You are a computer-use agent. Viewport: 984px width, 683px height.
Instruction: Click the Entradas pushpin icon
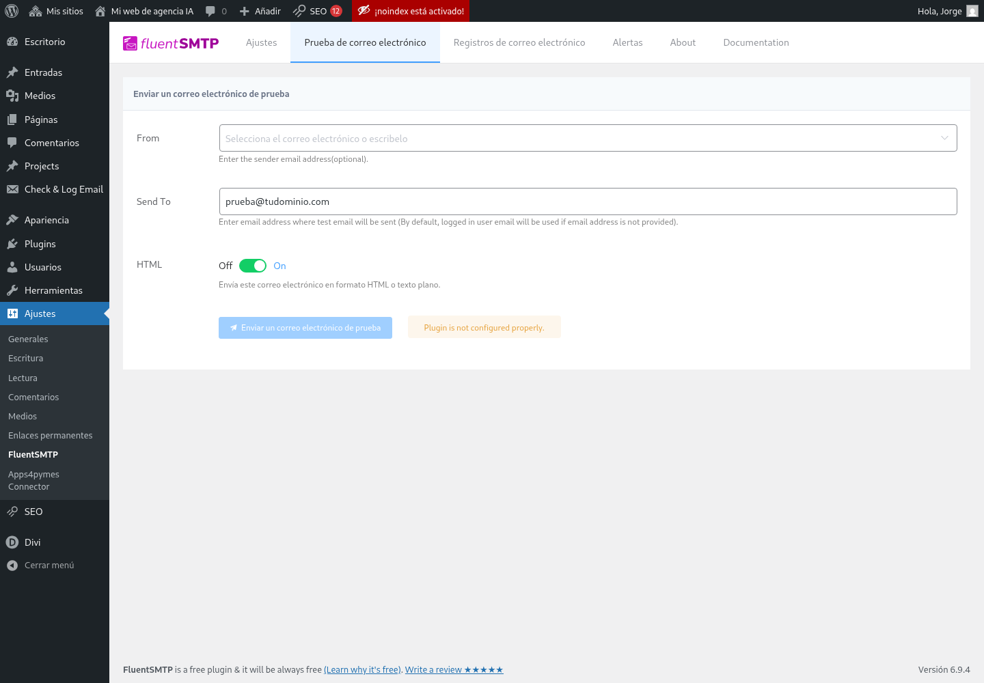[x=12, y=72]
